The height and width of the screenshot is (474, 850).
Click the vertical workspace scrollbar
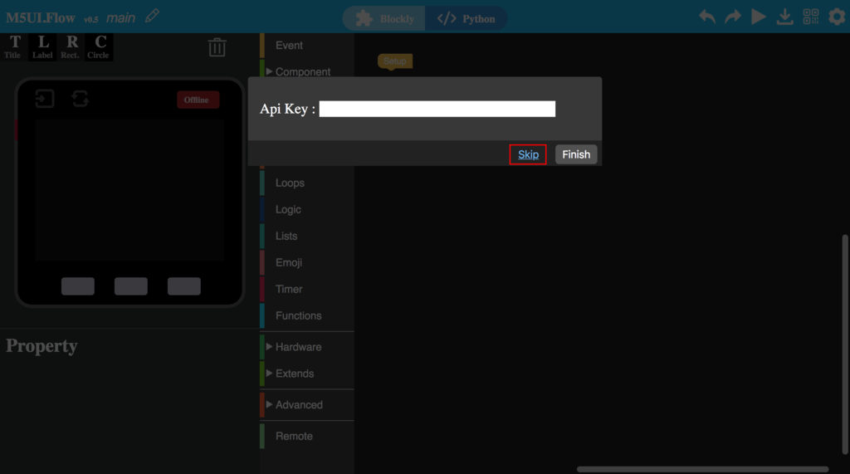pos(844,345)
